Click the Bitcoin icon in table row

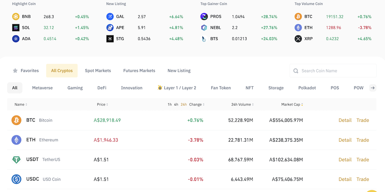pos(17,120)
